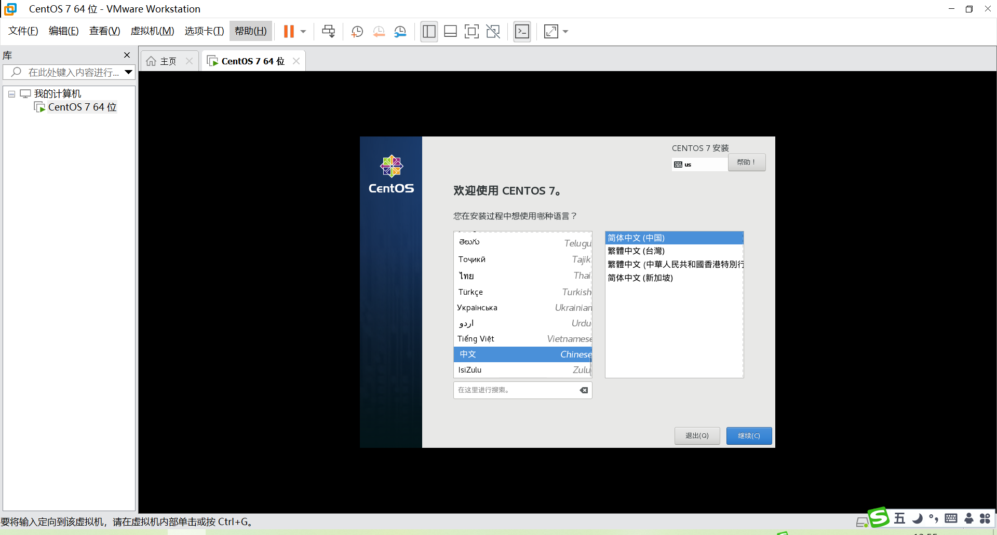Choose 简体中文 (中国) locale
Image resolution: width=997 pixels, height=535 pixels.
675,238
